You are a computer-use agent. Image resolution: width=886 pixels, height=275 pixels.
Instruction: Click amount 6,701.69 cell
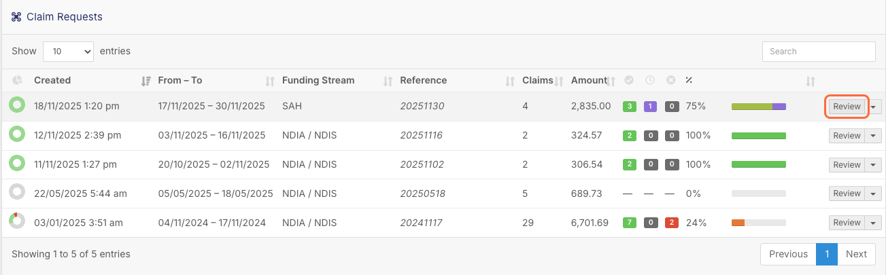(x=590, y=222)
